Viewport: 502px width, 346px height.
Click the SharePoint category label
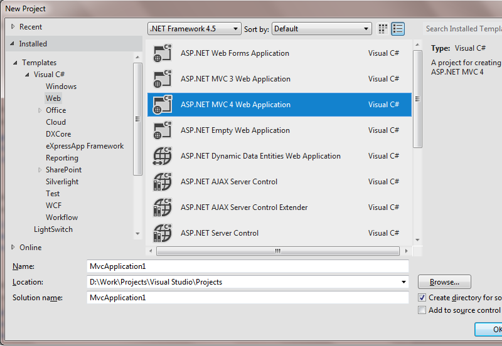[x=64, y=170]
